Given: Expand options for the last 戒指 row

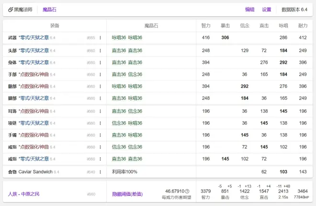Looking at the screenshot, I should tap(100, 159).
